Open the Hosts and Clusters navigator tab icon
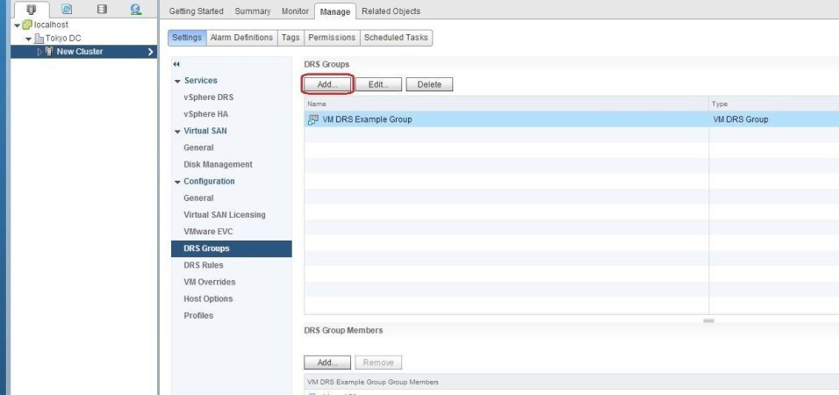 pyautogui.click(x=31, y=9)
